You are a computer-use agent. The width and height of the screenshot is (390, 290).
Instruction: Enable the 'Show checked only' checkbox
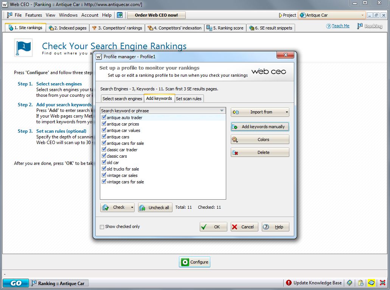point(102,227)
